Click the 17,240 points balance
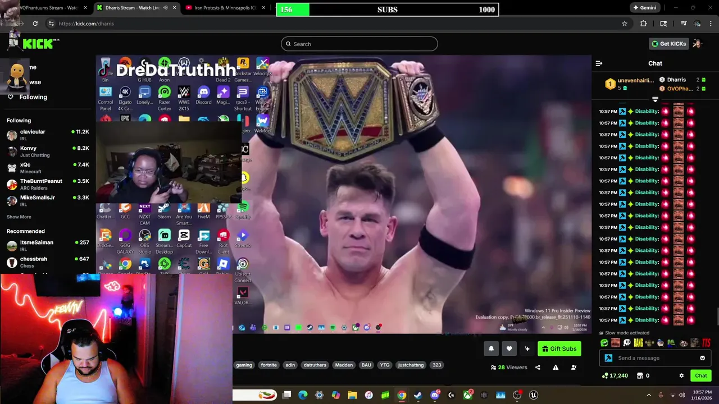Viewport: 719px width, 404px height. tap(615, 375)
